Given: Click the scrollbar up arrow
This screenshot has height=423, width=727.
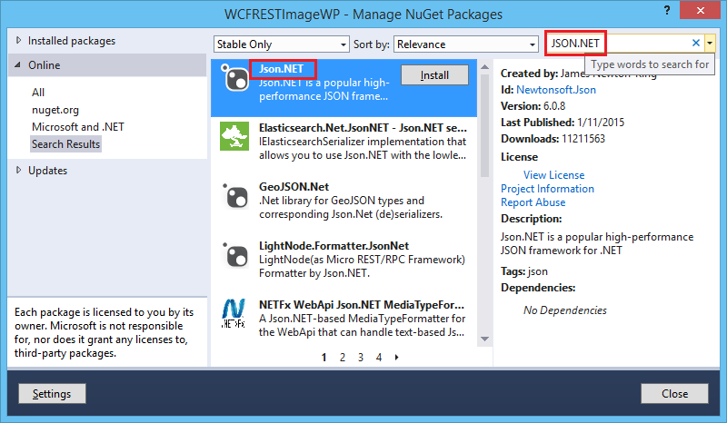Looking at the screenshot, I should click(484, 67).
